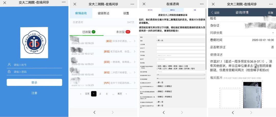Tap the forward arrow at the bottom of the 在线咨询 screen
Image resolution: width=276 pixels, height=117 pixels.
(x=182, y=112)
